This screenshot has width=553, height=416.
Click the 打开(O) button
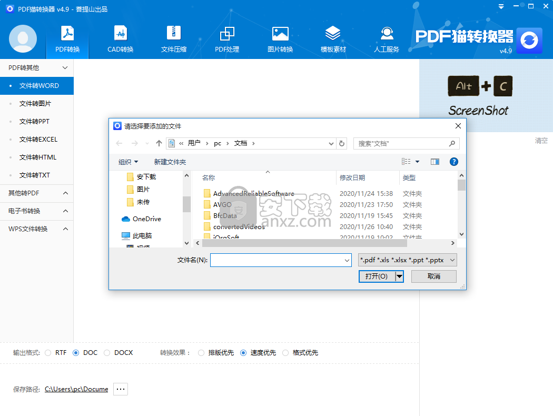pyautogui.click(x=377, y=276)
